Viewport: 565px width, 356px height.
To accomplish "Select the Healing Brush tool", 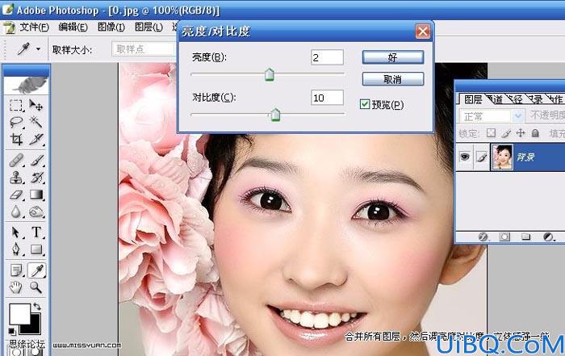I will click(x=16, y=160).
